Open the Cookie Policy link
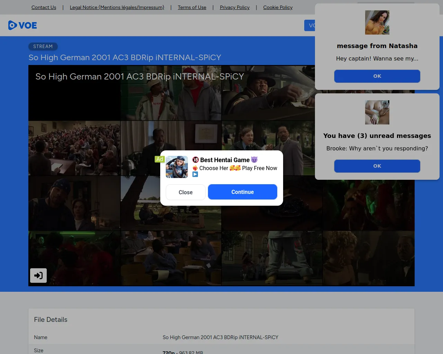Viewport: 443px width, 354px height. pyautogui.click(x=278, y=7)
